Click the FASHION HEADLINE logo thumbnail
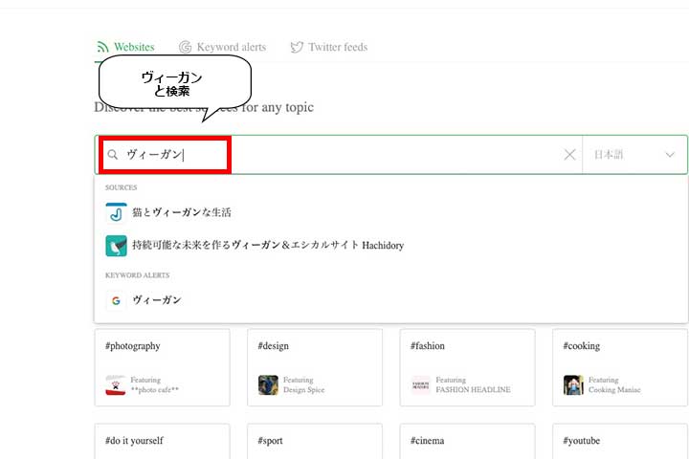This screenshot has width=689, height=459. [421, 385]
